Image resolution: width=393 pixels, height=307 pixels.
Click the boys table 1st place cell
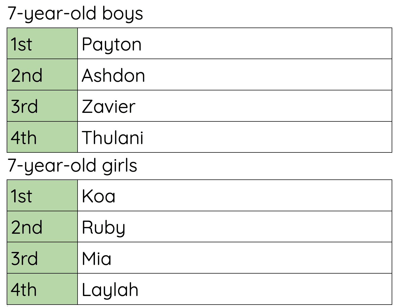(42, 44)
